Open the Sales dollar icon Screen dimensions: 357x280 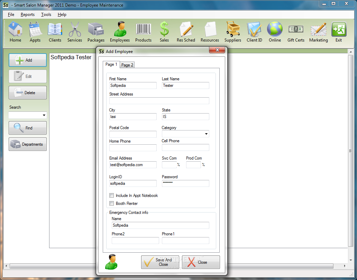pyautogui.click(x=164, y=31)
